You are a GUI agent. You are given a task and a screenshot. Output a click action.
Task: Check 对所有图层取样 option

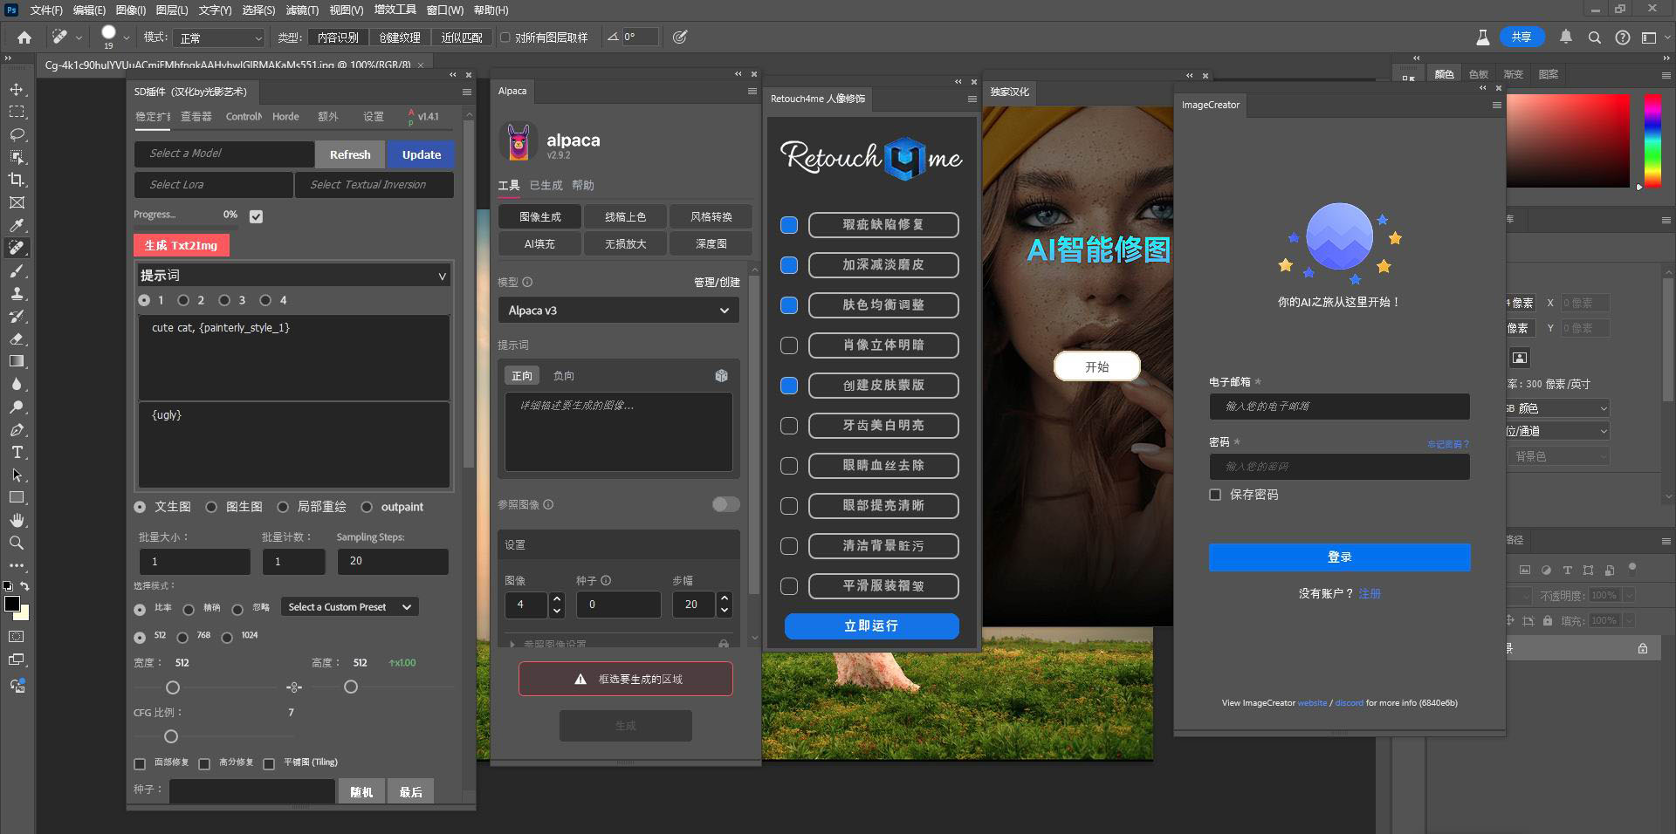pos(505,38)
